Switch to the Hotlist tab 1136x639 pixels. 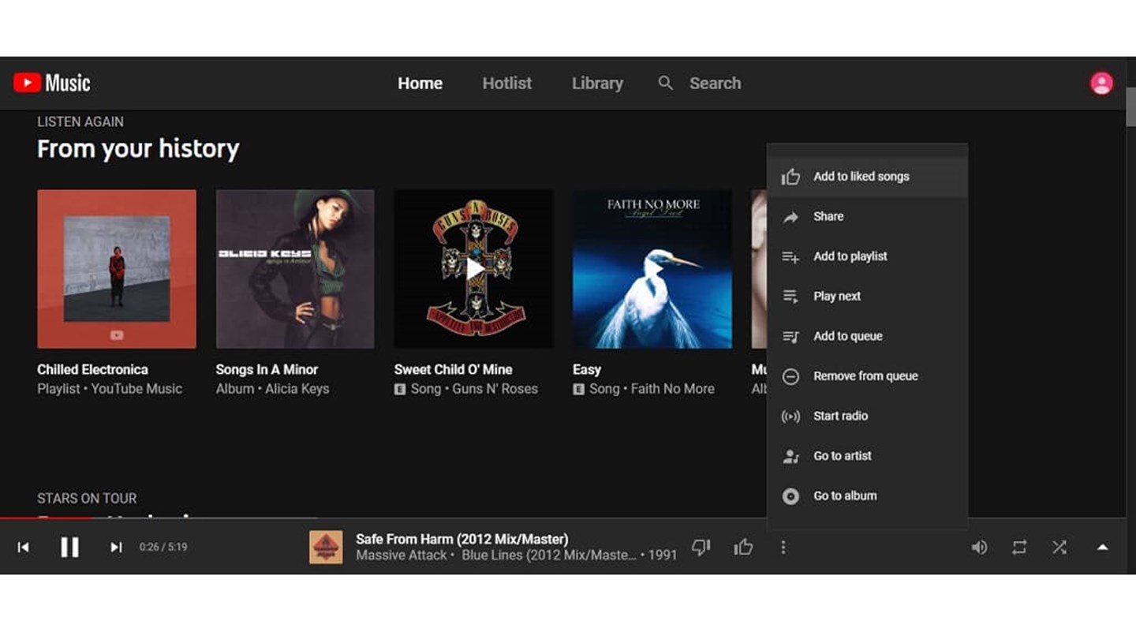(x=507, y=83)
